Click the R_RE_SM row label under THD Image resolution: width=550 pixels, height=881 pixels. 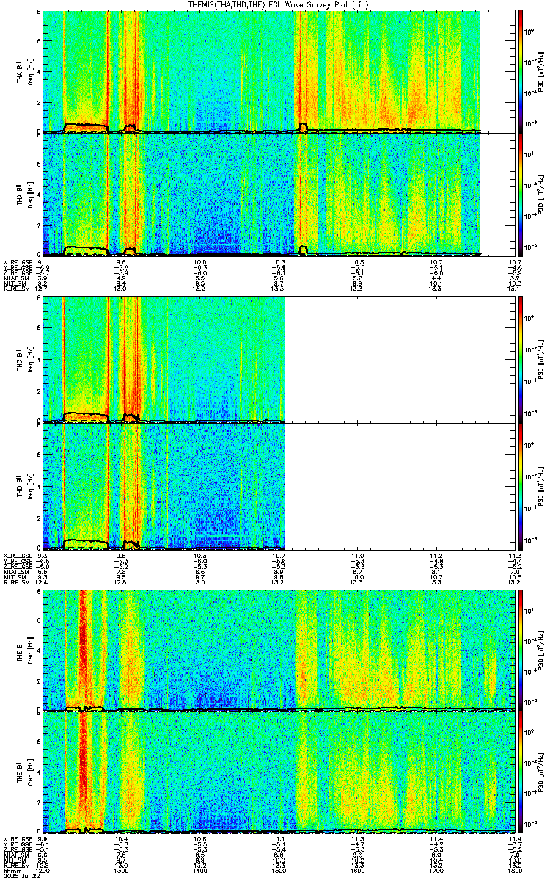(x=16, y=581)
